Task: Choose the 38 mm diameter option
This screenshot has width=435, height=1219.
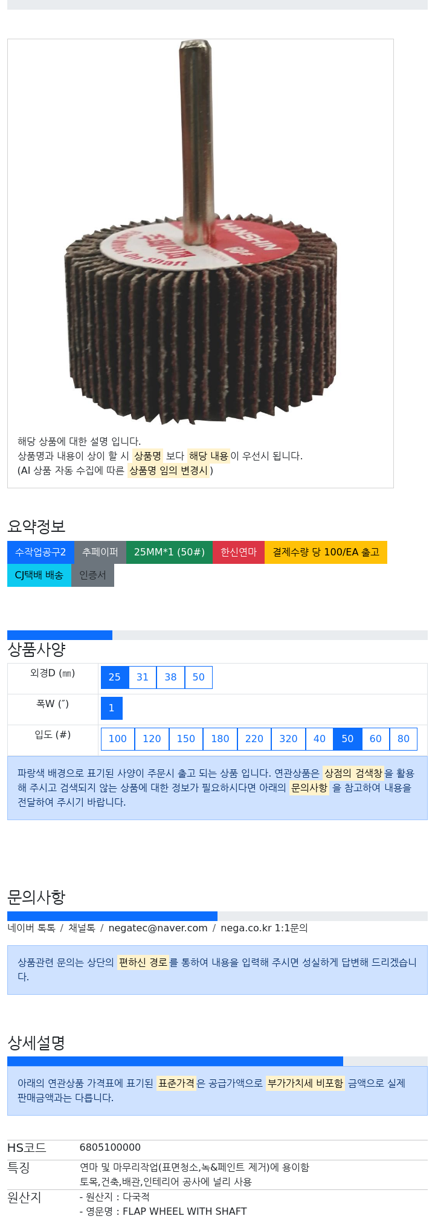Action: 171,677
